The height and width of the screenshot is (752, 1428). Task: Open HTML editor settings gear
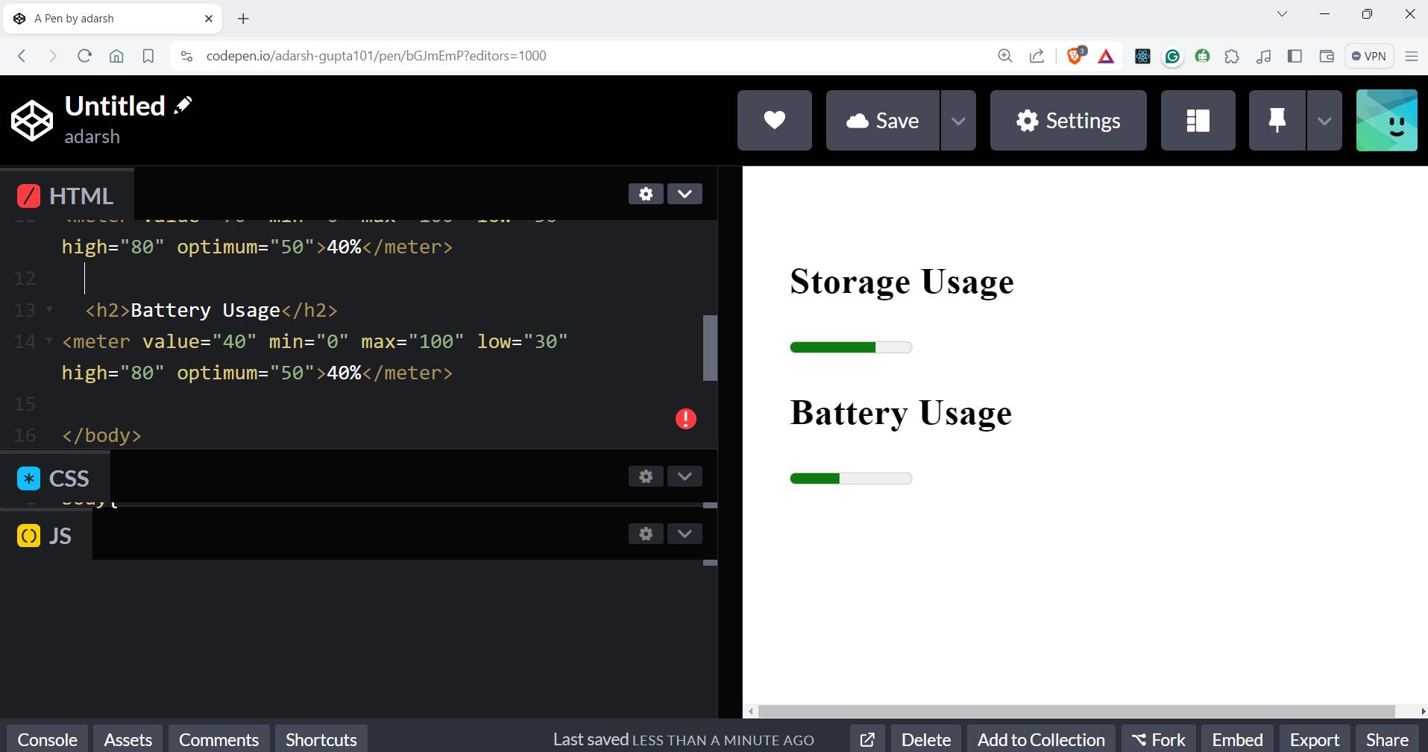coord(646,194)
